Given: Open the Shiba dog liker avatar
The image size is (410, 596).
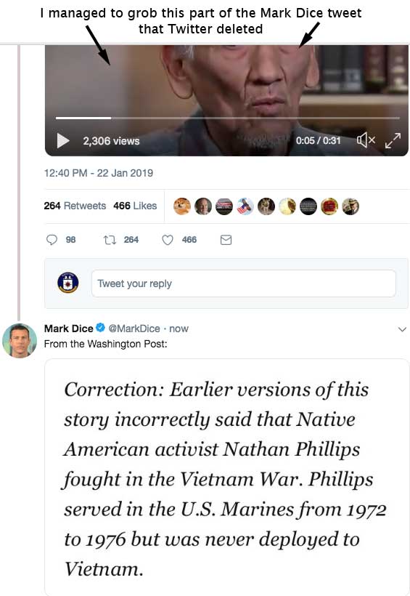Looking at the screenshot, I should pos(182,206).
